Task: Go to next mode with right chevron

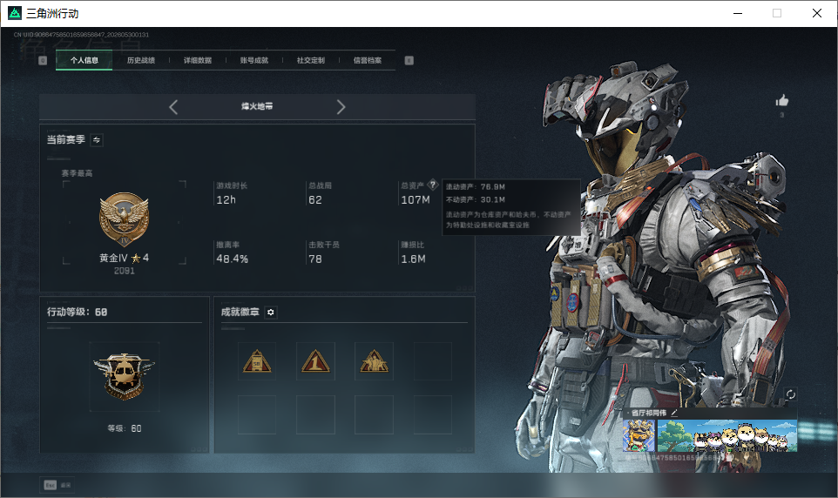Action: (x=341, y=107)
